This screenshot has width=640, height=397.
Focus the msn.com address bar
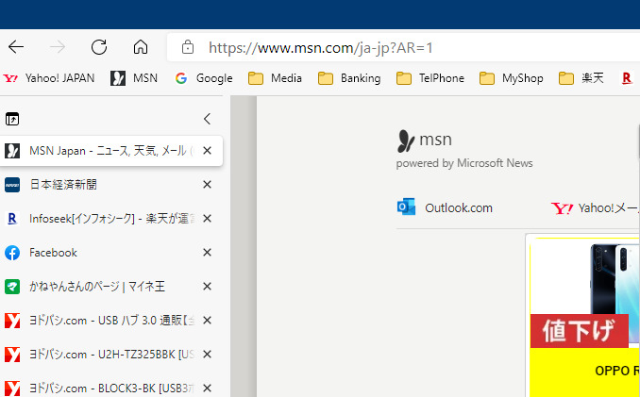(403, 47)
